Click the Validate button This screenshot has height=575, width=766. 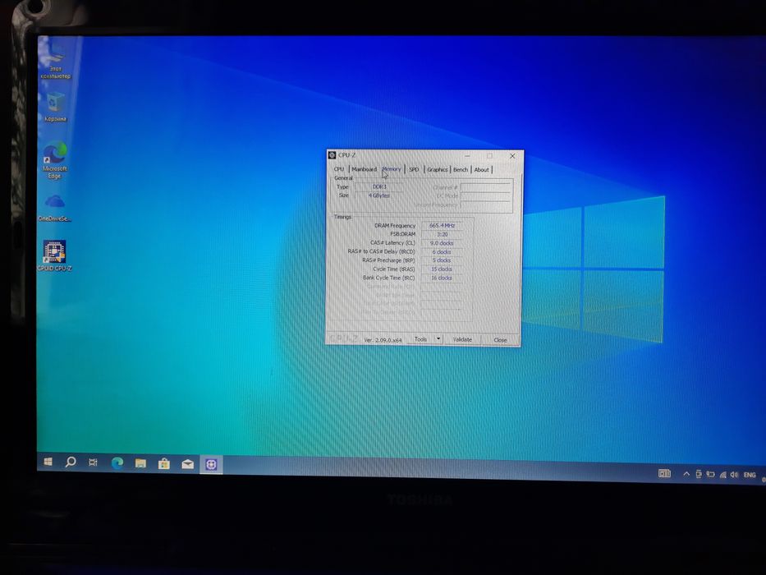462,339
